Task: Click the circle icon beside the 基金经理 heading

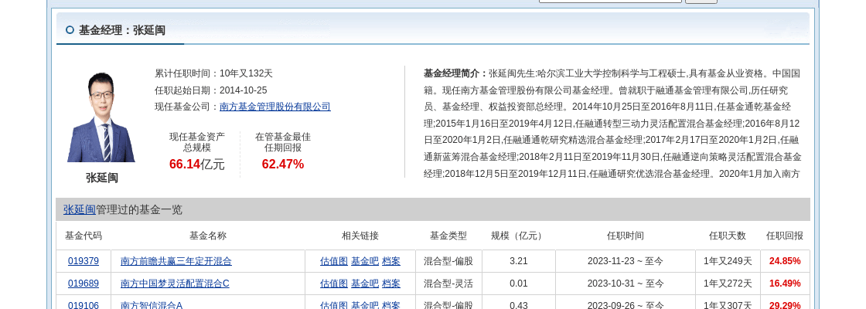Action: pyautogui.click(x=70, y=30)
